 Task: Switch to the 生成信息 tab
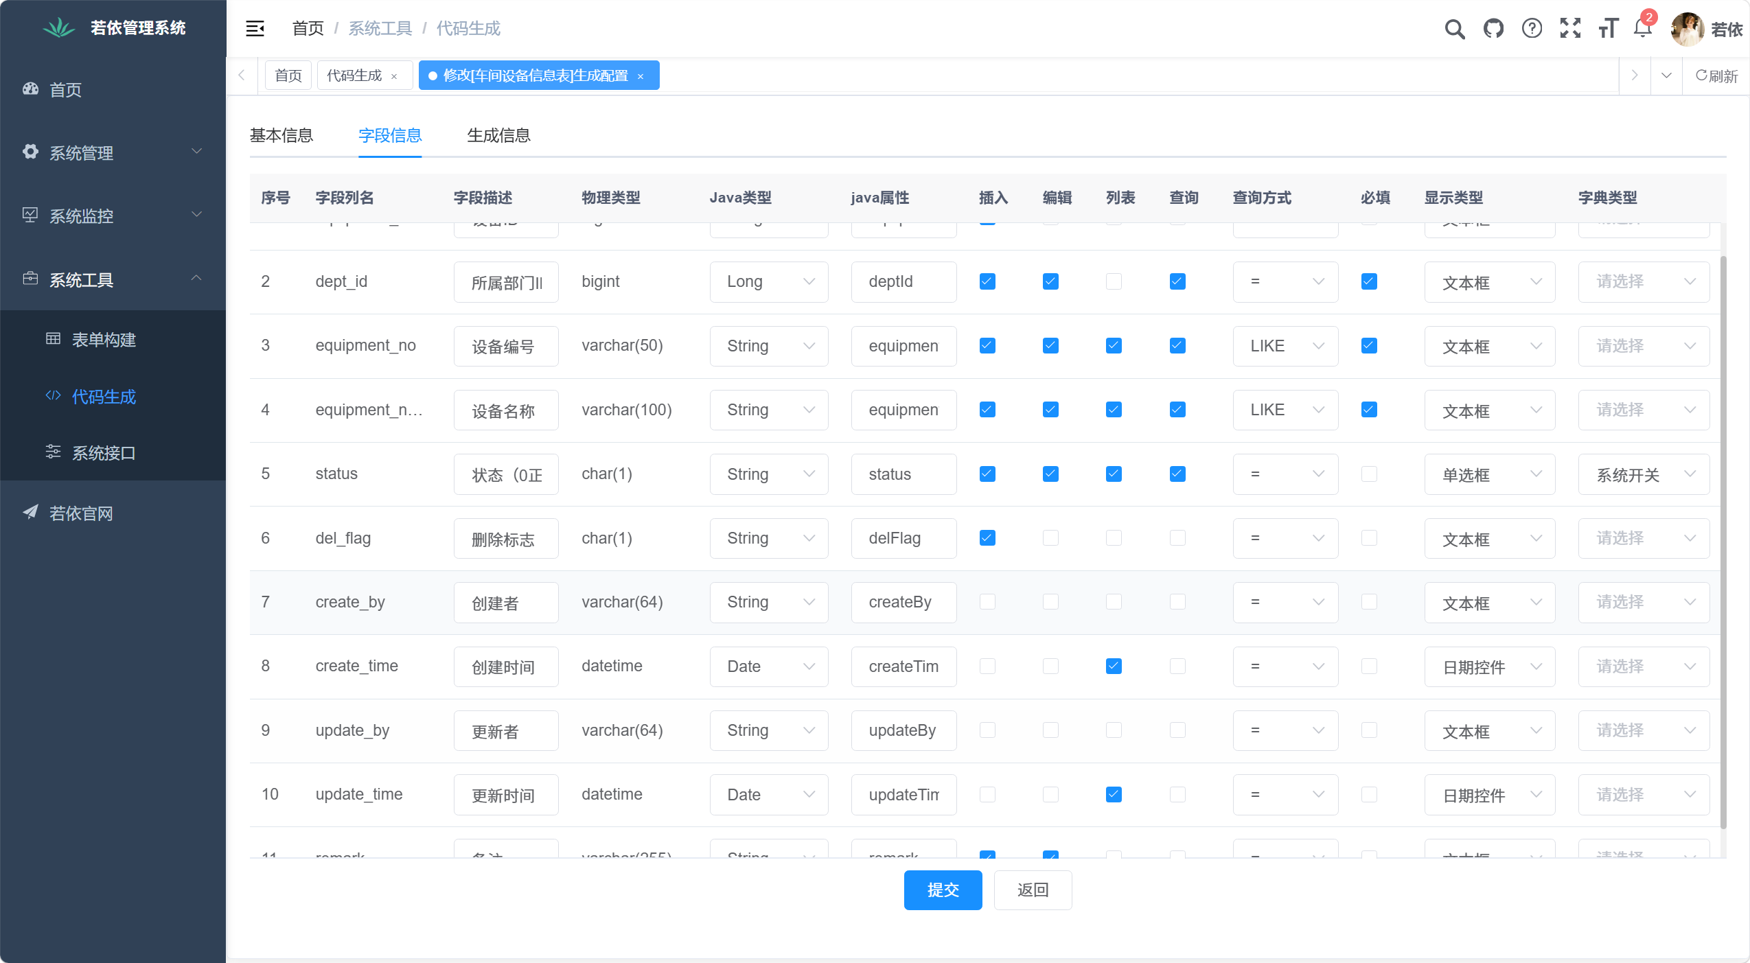click(498, 135)
